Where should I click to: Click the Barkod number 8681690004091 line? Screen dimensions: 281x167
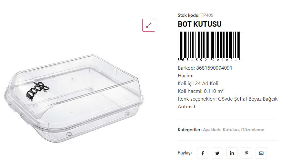205,68
